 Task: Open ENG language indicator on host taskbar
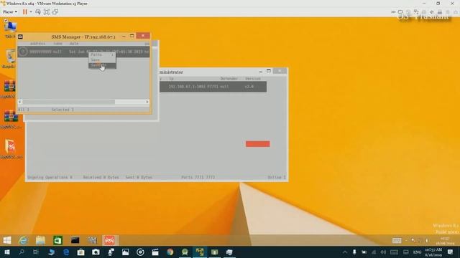(x=417, y=252)
